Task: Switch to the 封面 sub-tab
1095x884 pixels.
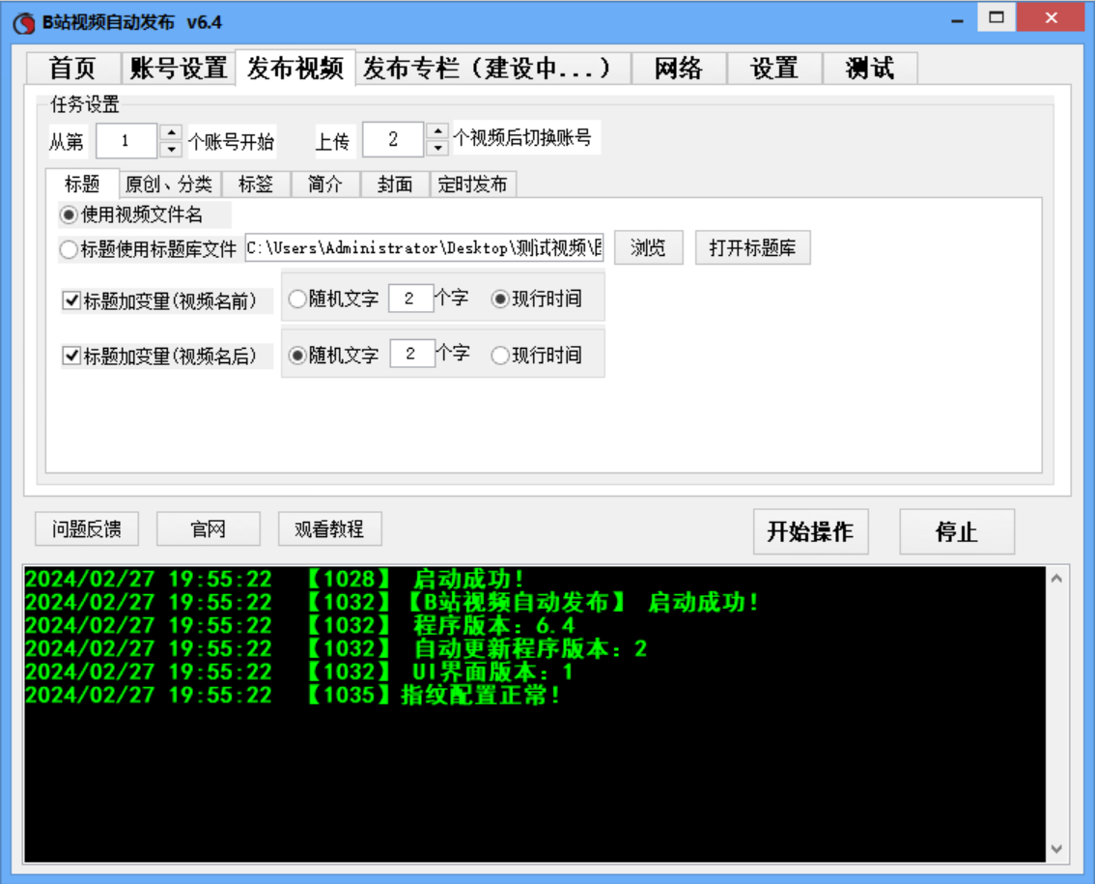Action: (x=395, y=185)
